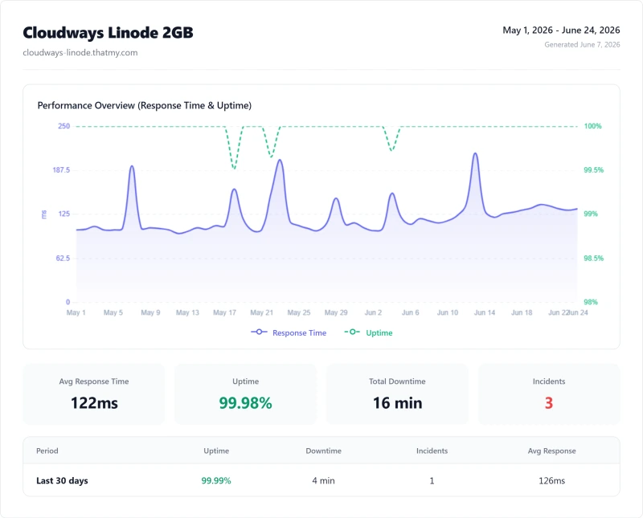The height and width of the screenshot is (518, 643).
Task: Click the May 29 x-axis label
Action: (336, 312)
